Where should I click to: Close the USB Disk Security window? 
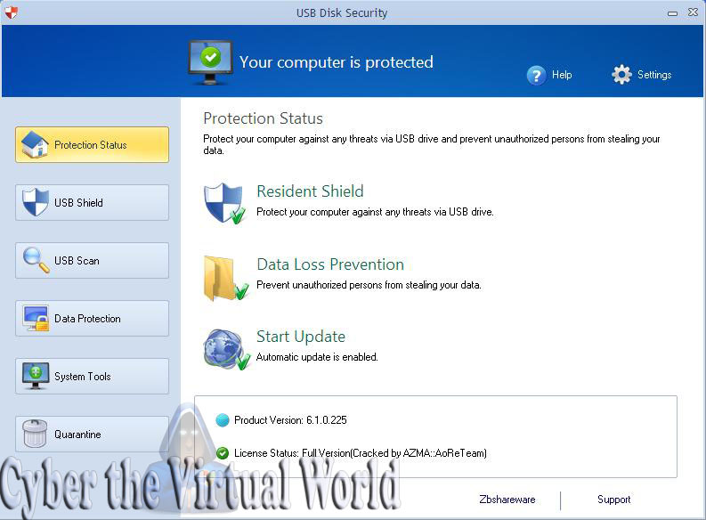693,12
